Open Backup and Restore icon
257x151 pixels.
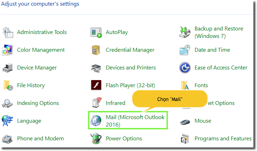point(185,32)
